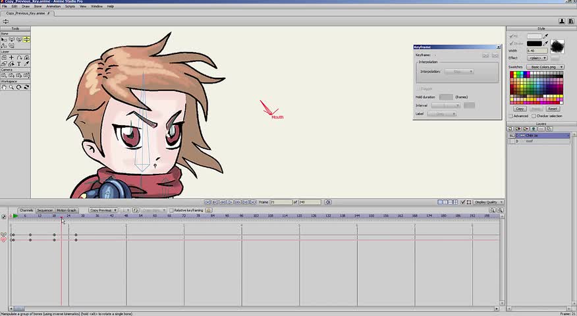Open the Interval dropdown in the Keyframe panel

[446, 105]
